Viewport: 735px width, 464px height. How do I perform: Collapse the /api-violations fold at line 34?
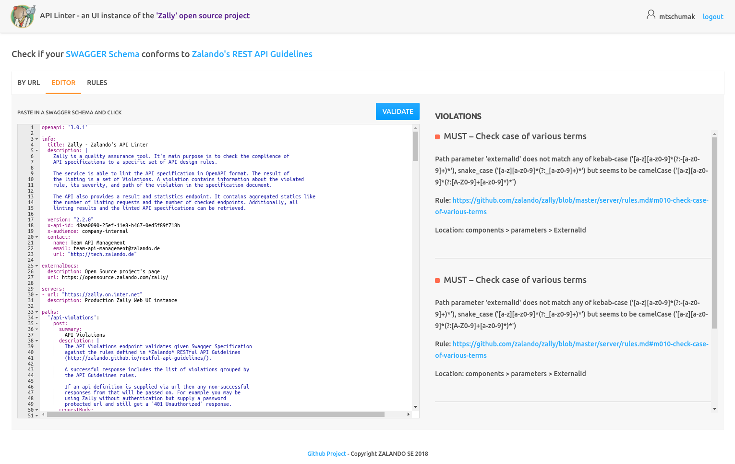click(36, 318)
